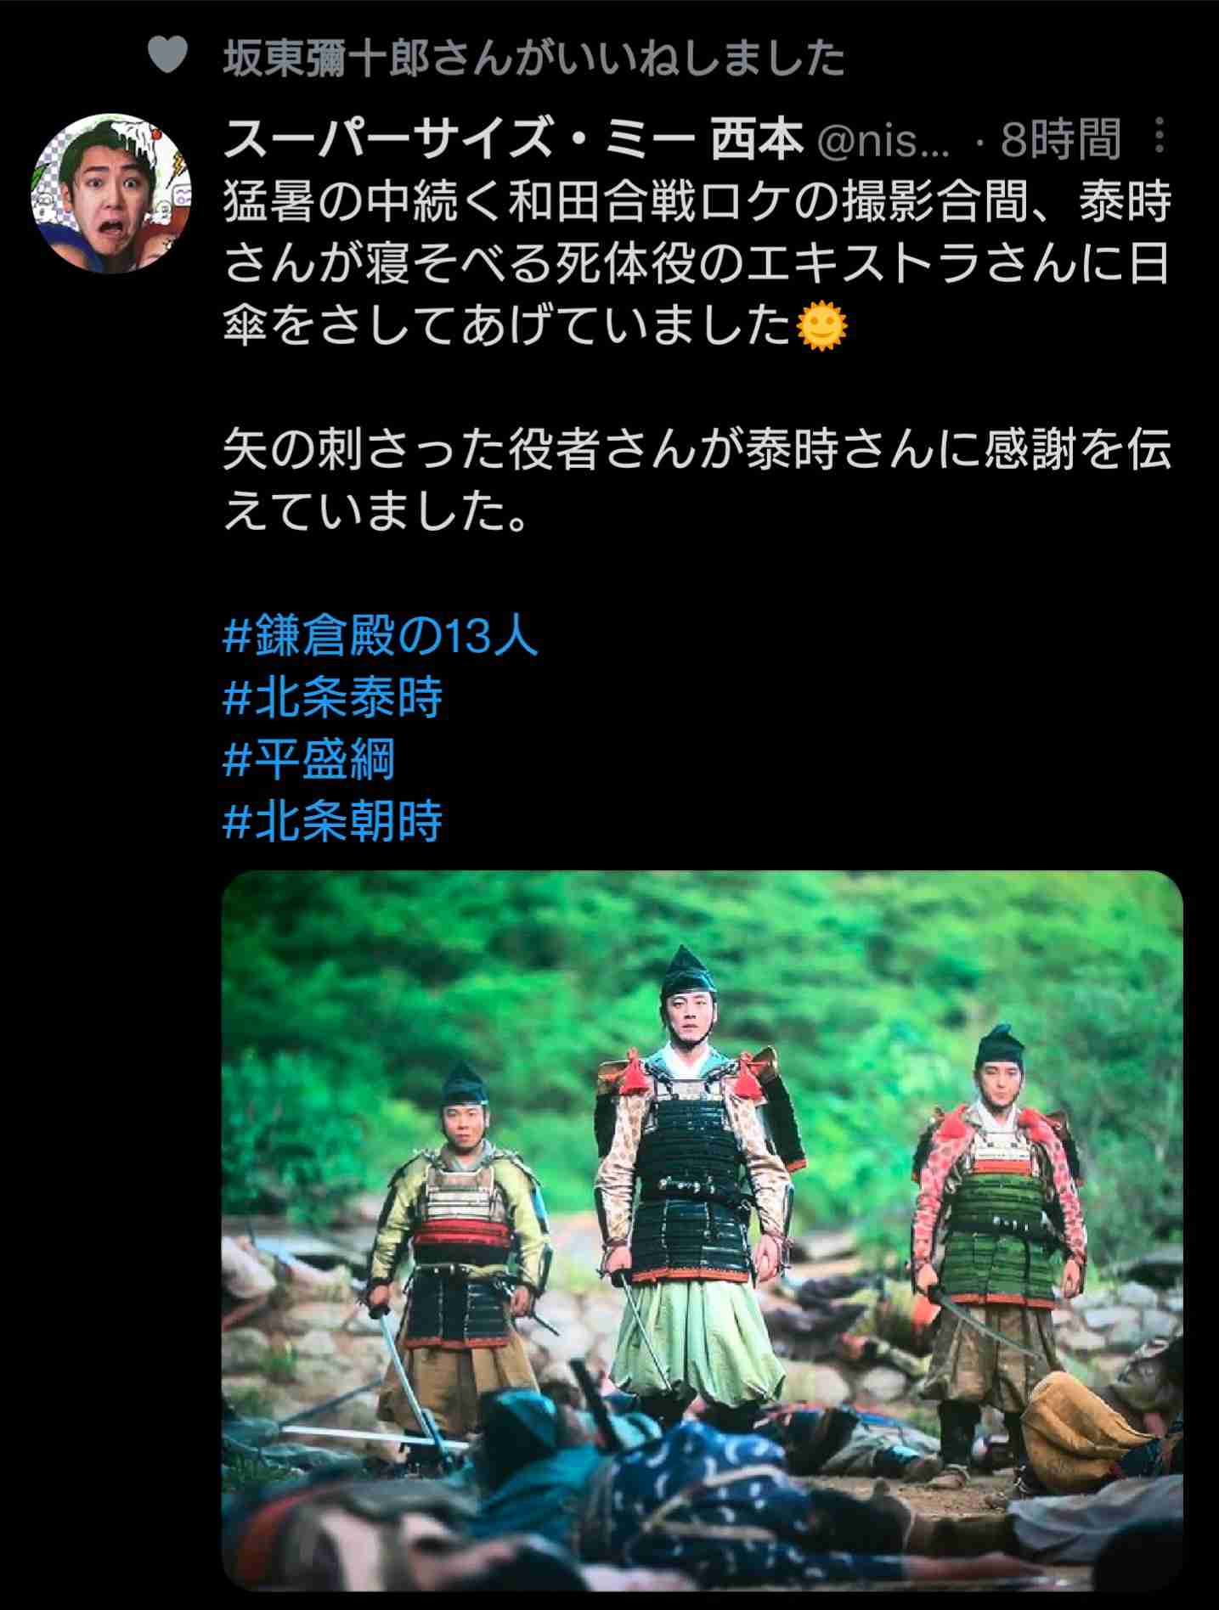Viewport: 1219px width, 1610px height.
Task: Tap the tweet paragraph starting with 猛暑の中続く
Action: tap(697, 266)
